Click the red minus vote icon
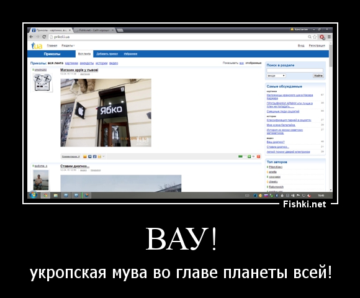This screenshot has height=298, width=360. coord(259,156)
